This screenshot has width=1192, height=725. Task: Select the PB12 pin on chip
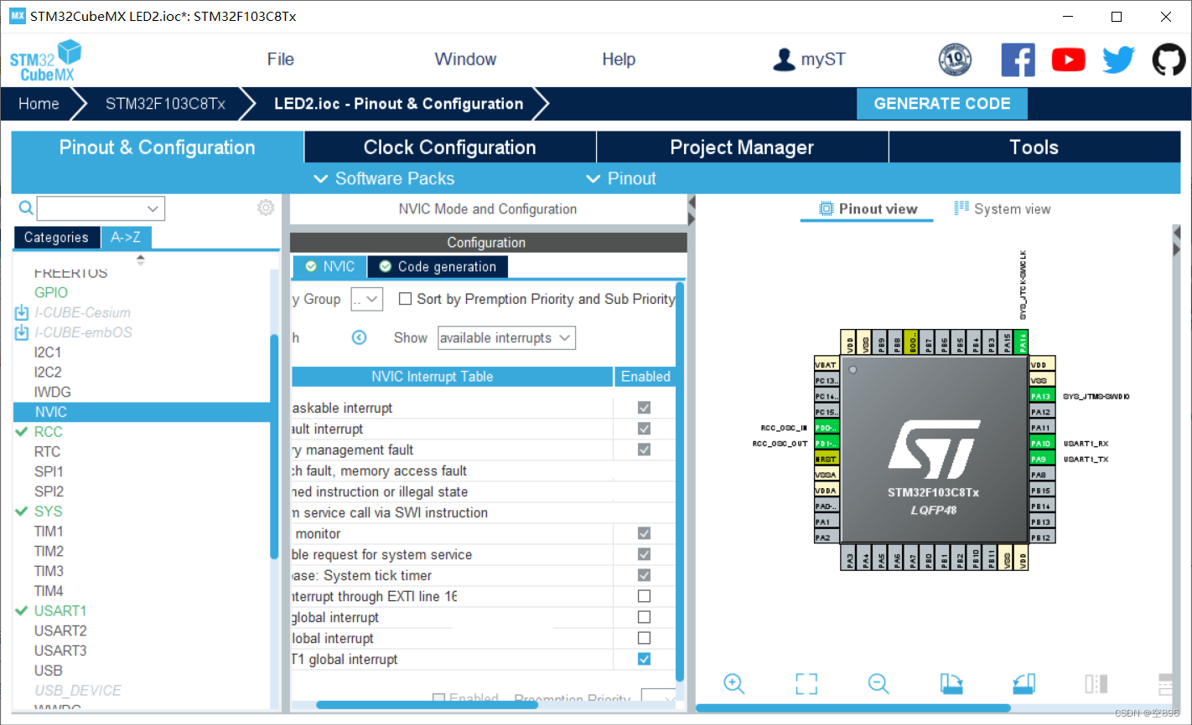[x=1041, y=537]
